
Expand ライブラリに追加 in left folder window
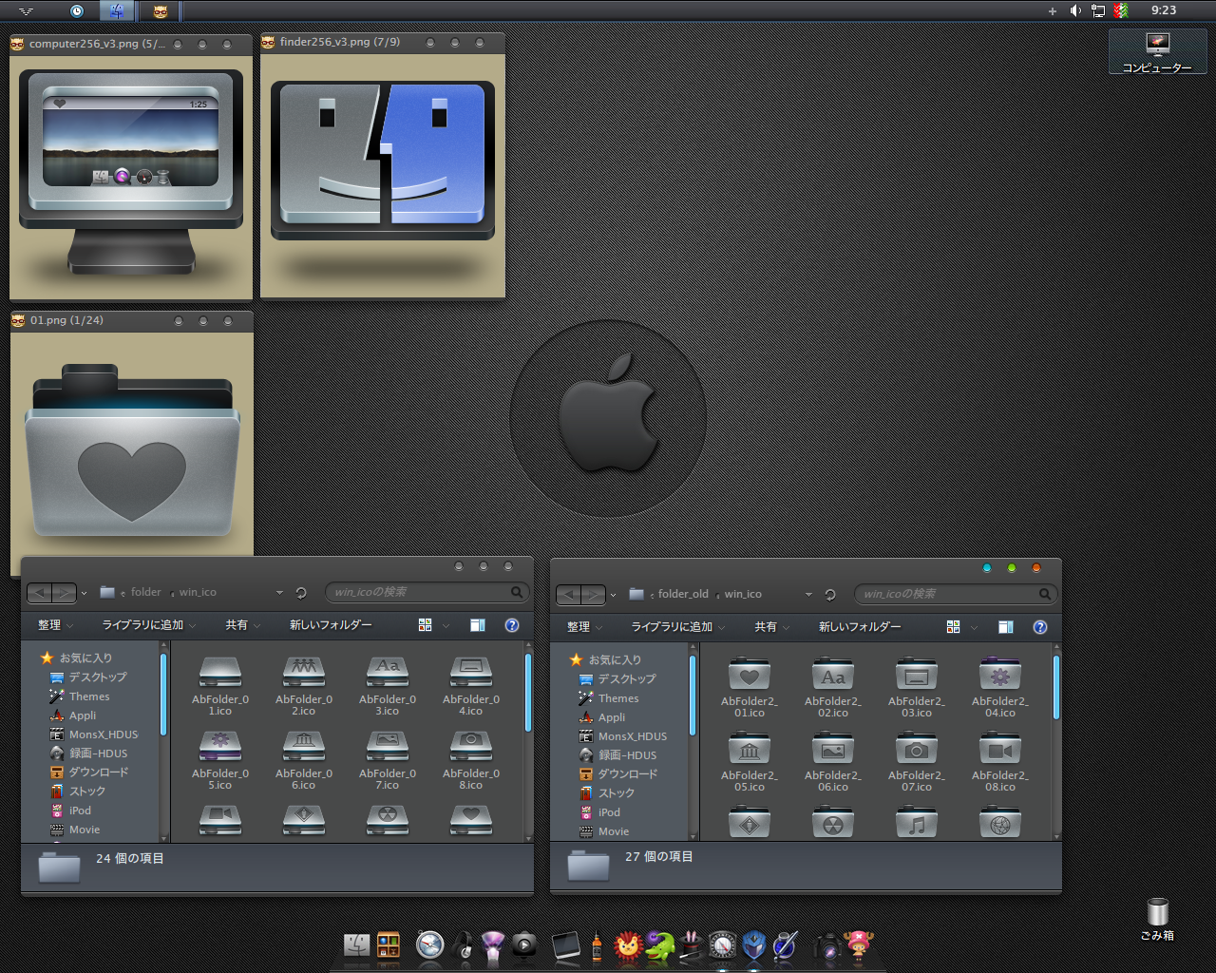coord(149,625)
